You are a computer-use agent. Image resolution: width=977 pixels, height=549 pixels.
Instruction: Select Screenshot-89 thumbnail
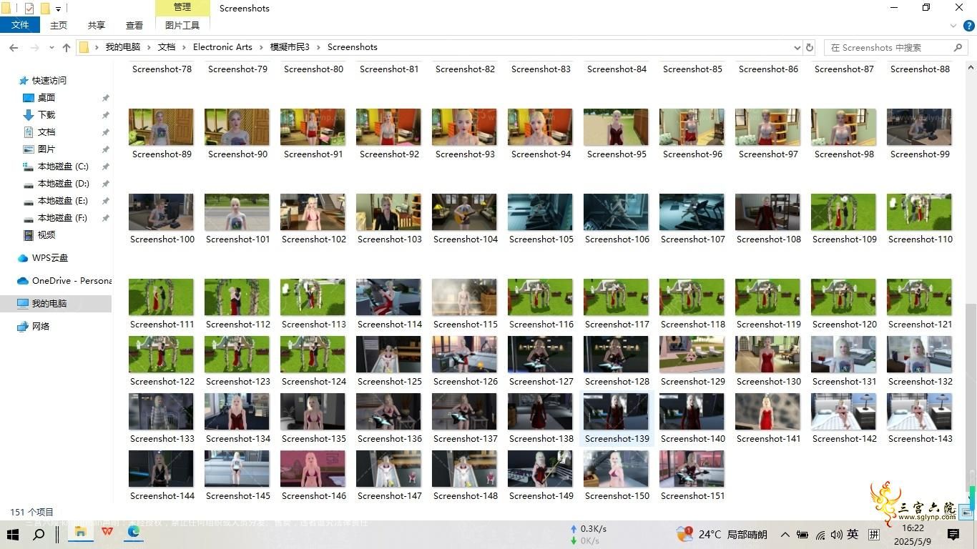(161, 127)
